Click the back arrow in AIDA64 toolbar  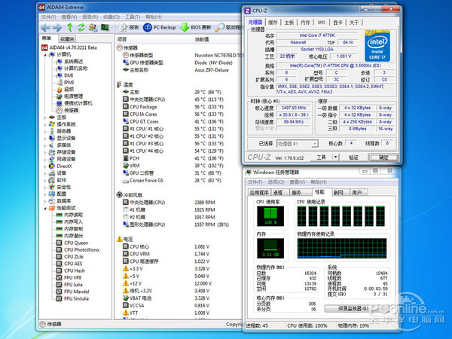point(45,27)
